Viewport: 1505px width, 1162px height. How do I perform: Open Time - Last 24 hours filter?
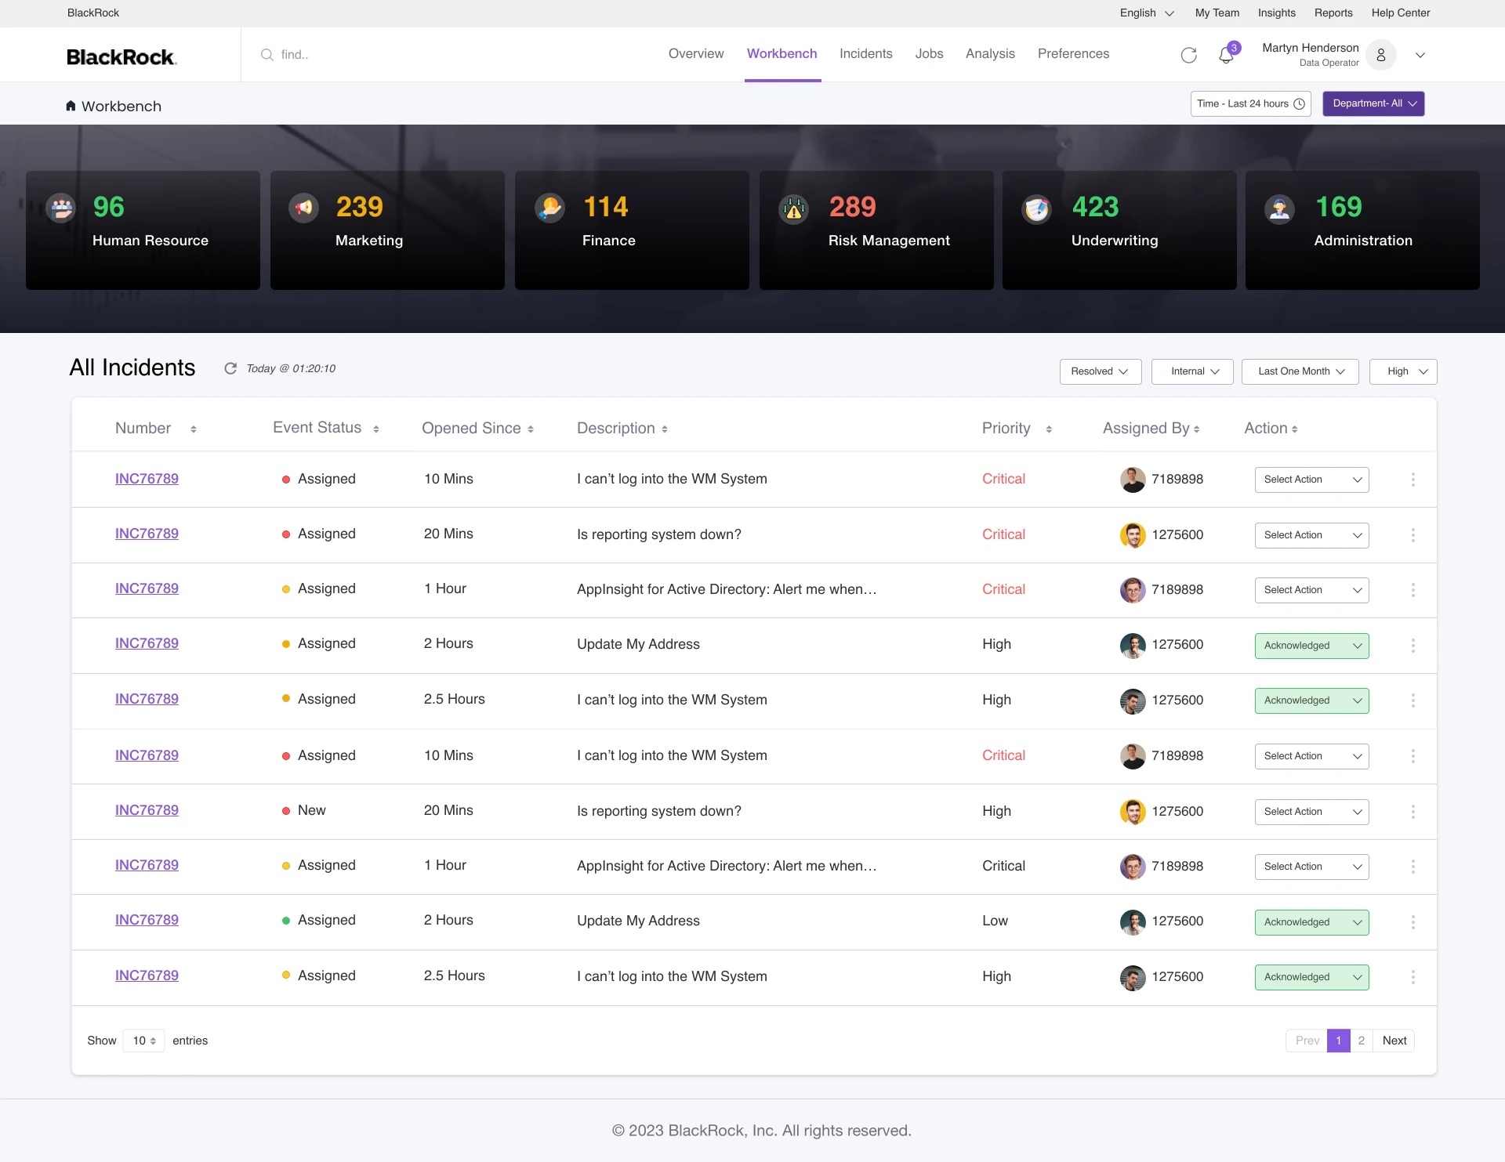pyautogui.click(x=1250, y=103)
